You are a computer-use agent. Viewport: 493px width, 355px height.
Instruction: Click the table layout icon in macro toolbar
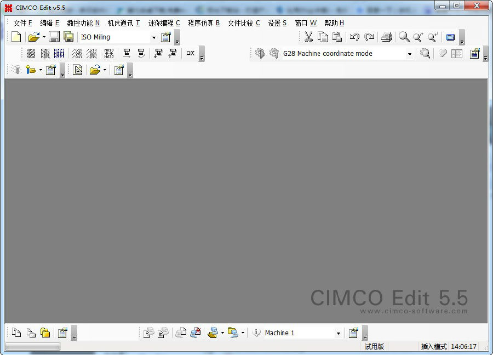(457, 54)
